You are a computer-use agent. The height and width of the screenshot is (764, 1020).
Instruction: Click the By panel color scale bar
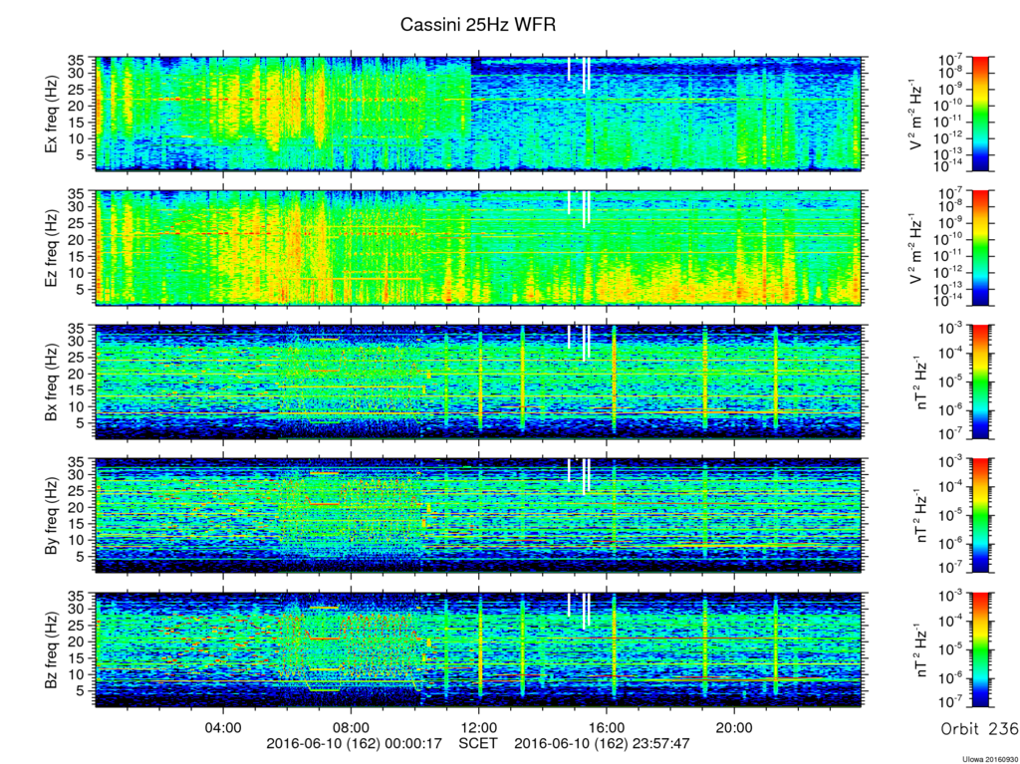tap(980, 516)
